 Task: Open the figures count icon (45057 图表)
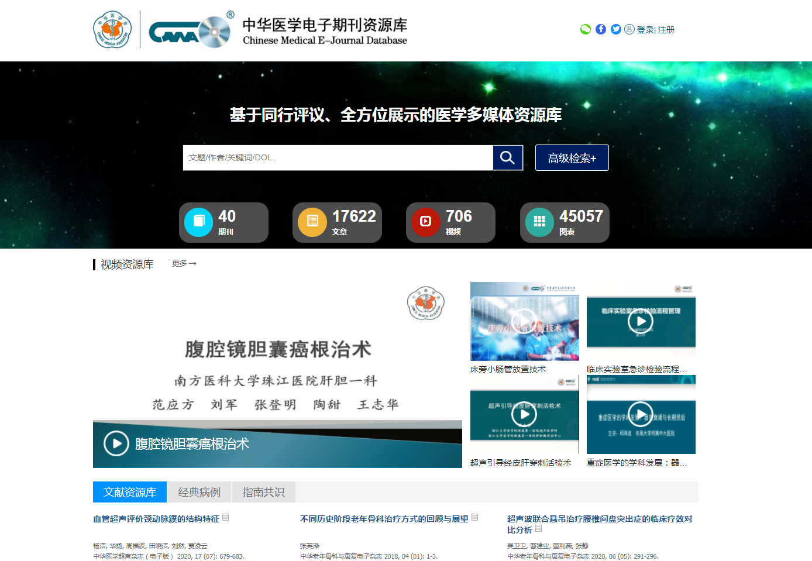(539, 222)
